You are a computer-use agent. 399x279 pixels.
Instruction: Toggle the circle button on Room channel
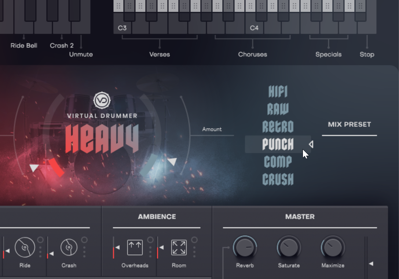[x=194, y=239]
